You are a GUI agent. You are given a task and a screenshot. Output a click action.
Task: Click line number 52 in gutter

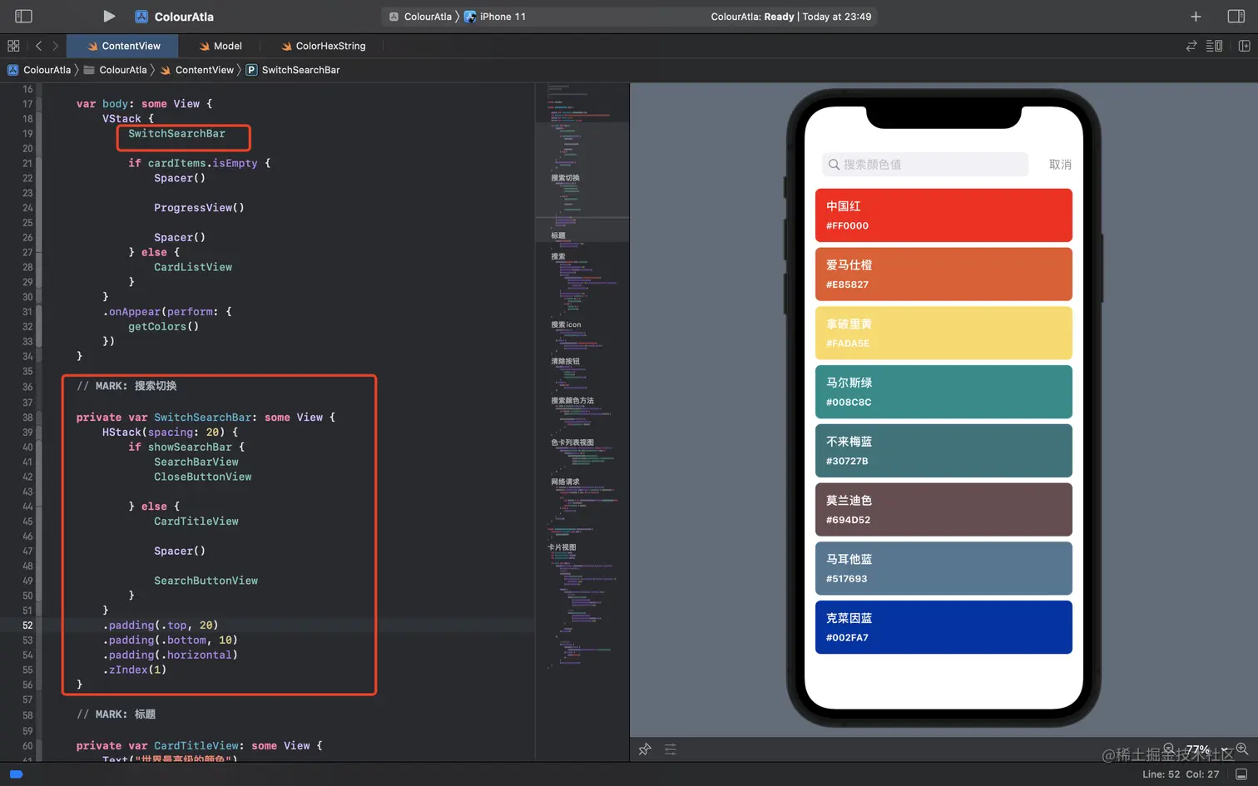(28, 625)
